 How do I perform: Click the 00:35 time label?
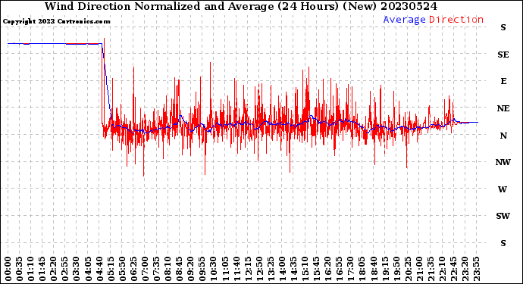pyautogui.click(x=20, y=269)
